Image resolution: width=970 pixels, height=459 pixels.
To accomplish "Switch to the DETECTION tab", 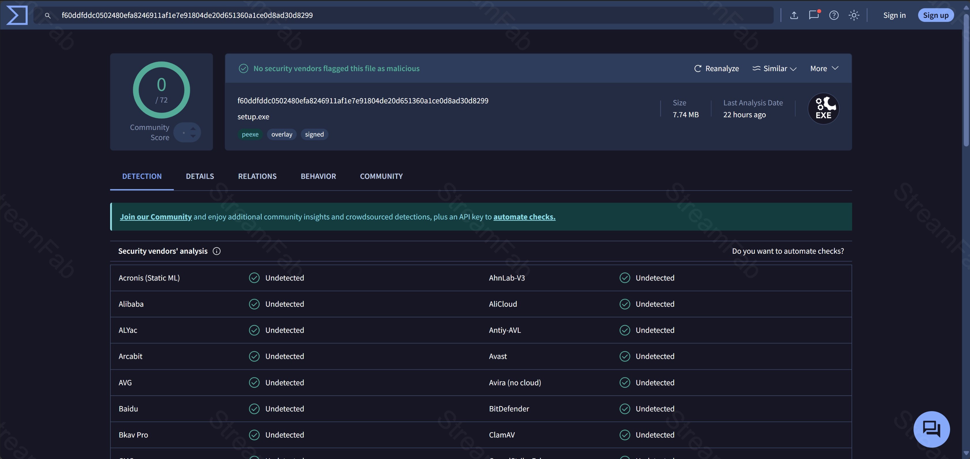I will tap(142, 177).
